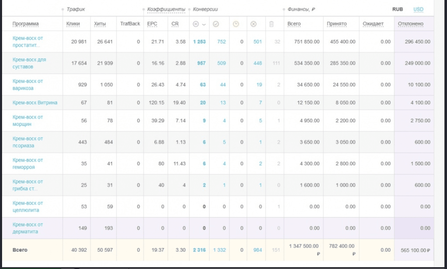Click the trash conversions bin icon
Viewport: 447px width, 269px height.
coord(271,24)
